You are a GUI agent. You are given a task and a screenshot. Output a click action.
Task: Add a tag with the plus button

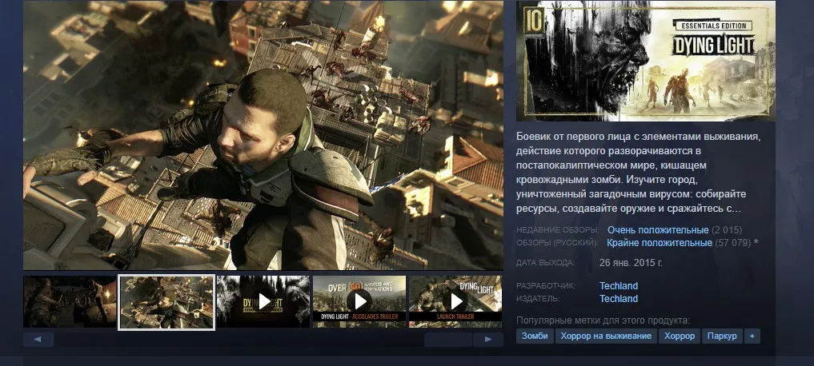tap(752, 336)
